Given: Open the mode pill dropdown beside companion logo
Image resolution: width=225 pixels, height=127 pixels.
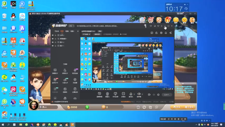Looking at the screenshot, I should click(71, 26).
